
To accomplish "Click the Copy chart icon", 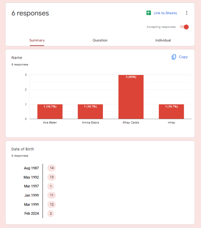I will pos(174,57).
